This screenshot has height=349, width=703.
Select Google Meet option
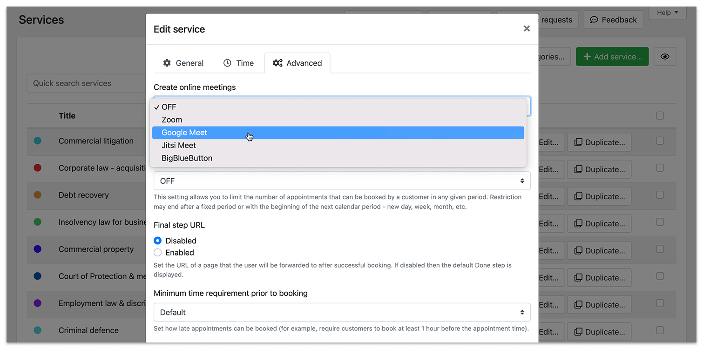338,133
